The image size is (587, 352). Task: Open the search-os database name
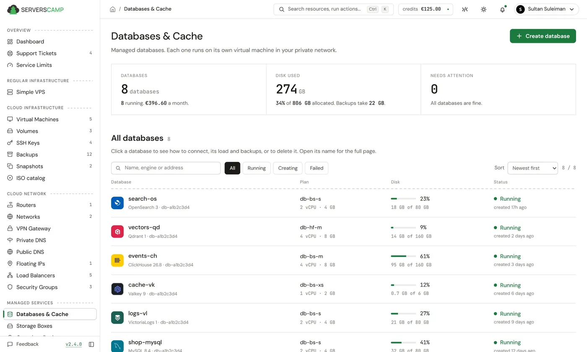[x=143, y=199]
